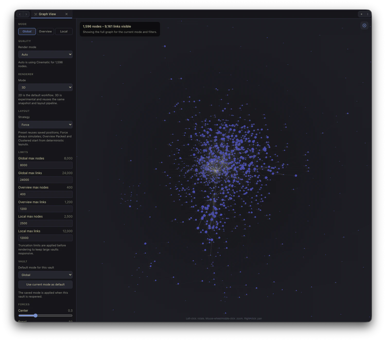Adjust the Center force slider
Viewport: 386px width, 341px height.
click(x=45, y=316)
